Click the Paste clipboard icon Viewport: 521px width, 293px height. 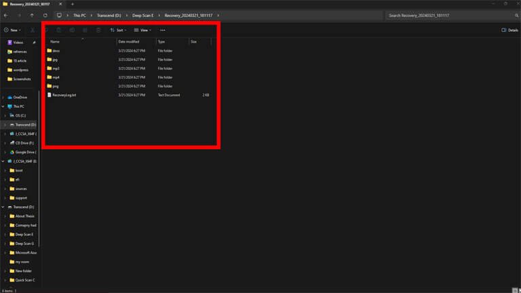tap(59, 31)
